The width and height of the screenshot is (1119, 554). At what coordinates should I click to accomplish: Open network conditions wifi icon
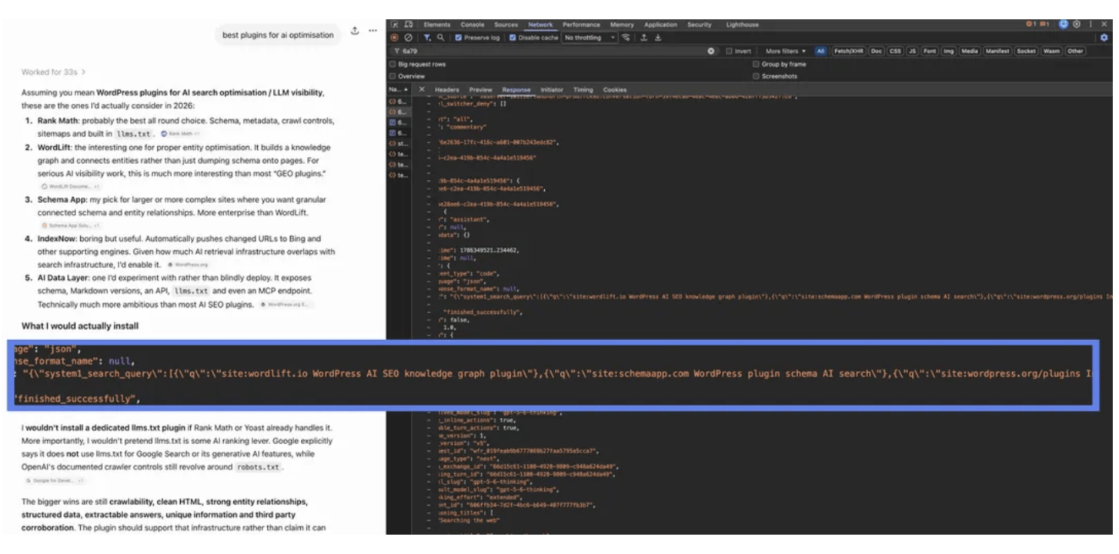(626, 38)
